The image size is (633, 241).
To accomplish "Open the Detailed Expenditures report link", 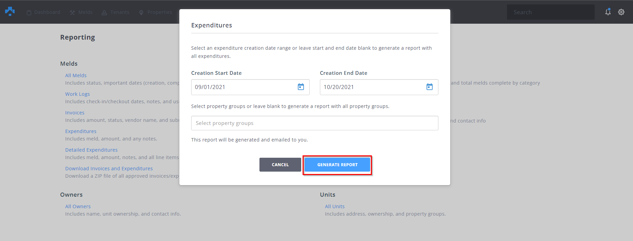I will tap(91, 150).
